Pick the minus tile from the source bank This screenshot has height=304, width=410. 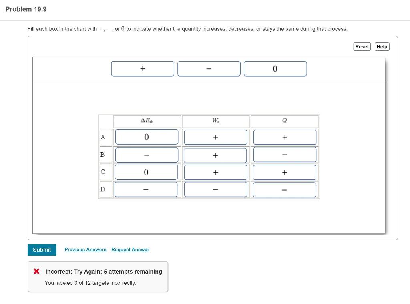point(209,69)
